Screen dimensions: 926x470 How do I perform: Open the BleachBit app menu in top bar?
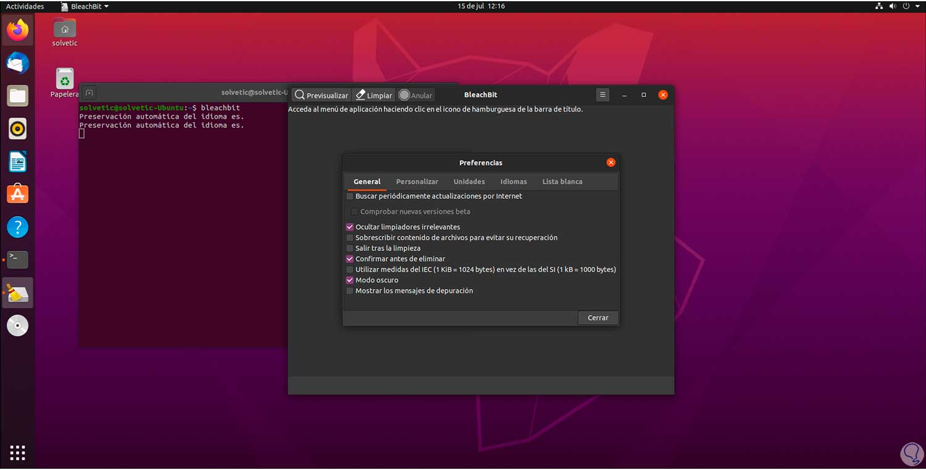85,6
